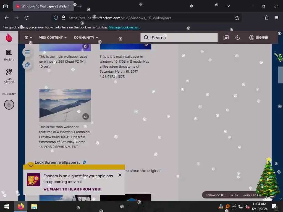Enlarge the blue S mode wallpaper icon
Image resolution: width=283 pixels, height=212 pixels.
point(146,45)
